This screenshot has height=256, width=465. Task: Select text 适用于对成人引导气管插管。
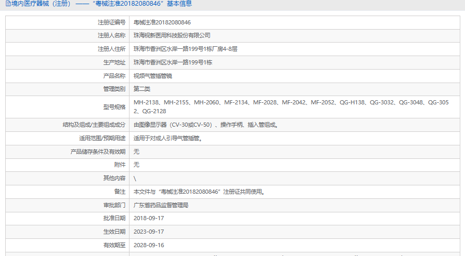tap(168, 138)
